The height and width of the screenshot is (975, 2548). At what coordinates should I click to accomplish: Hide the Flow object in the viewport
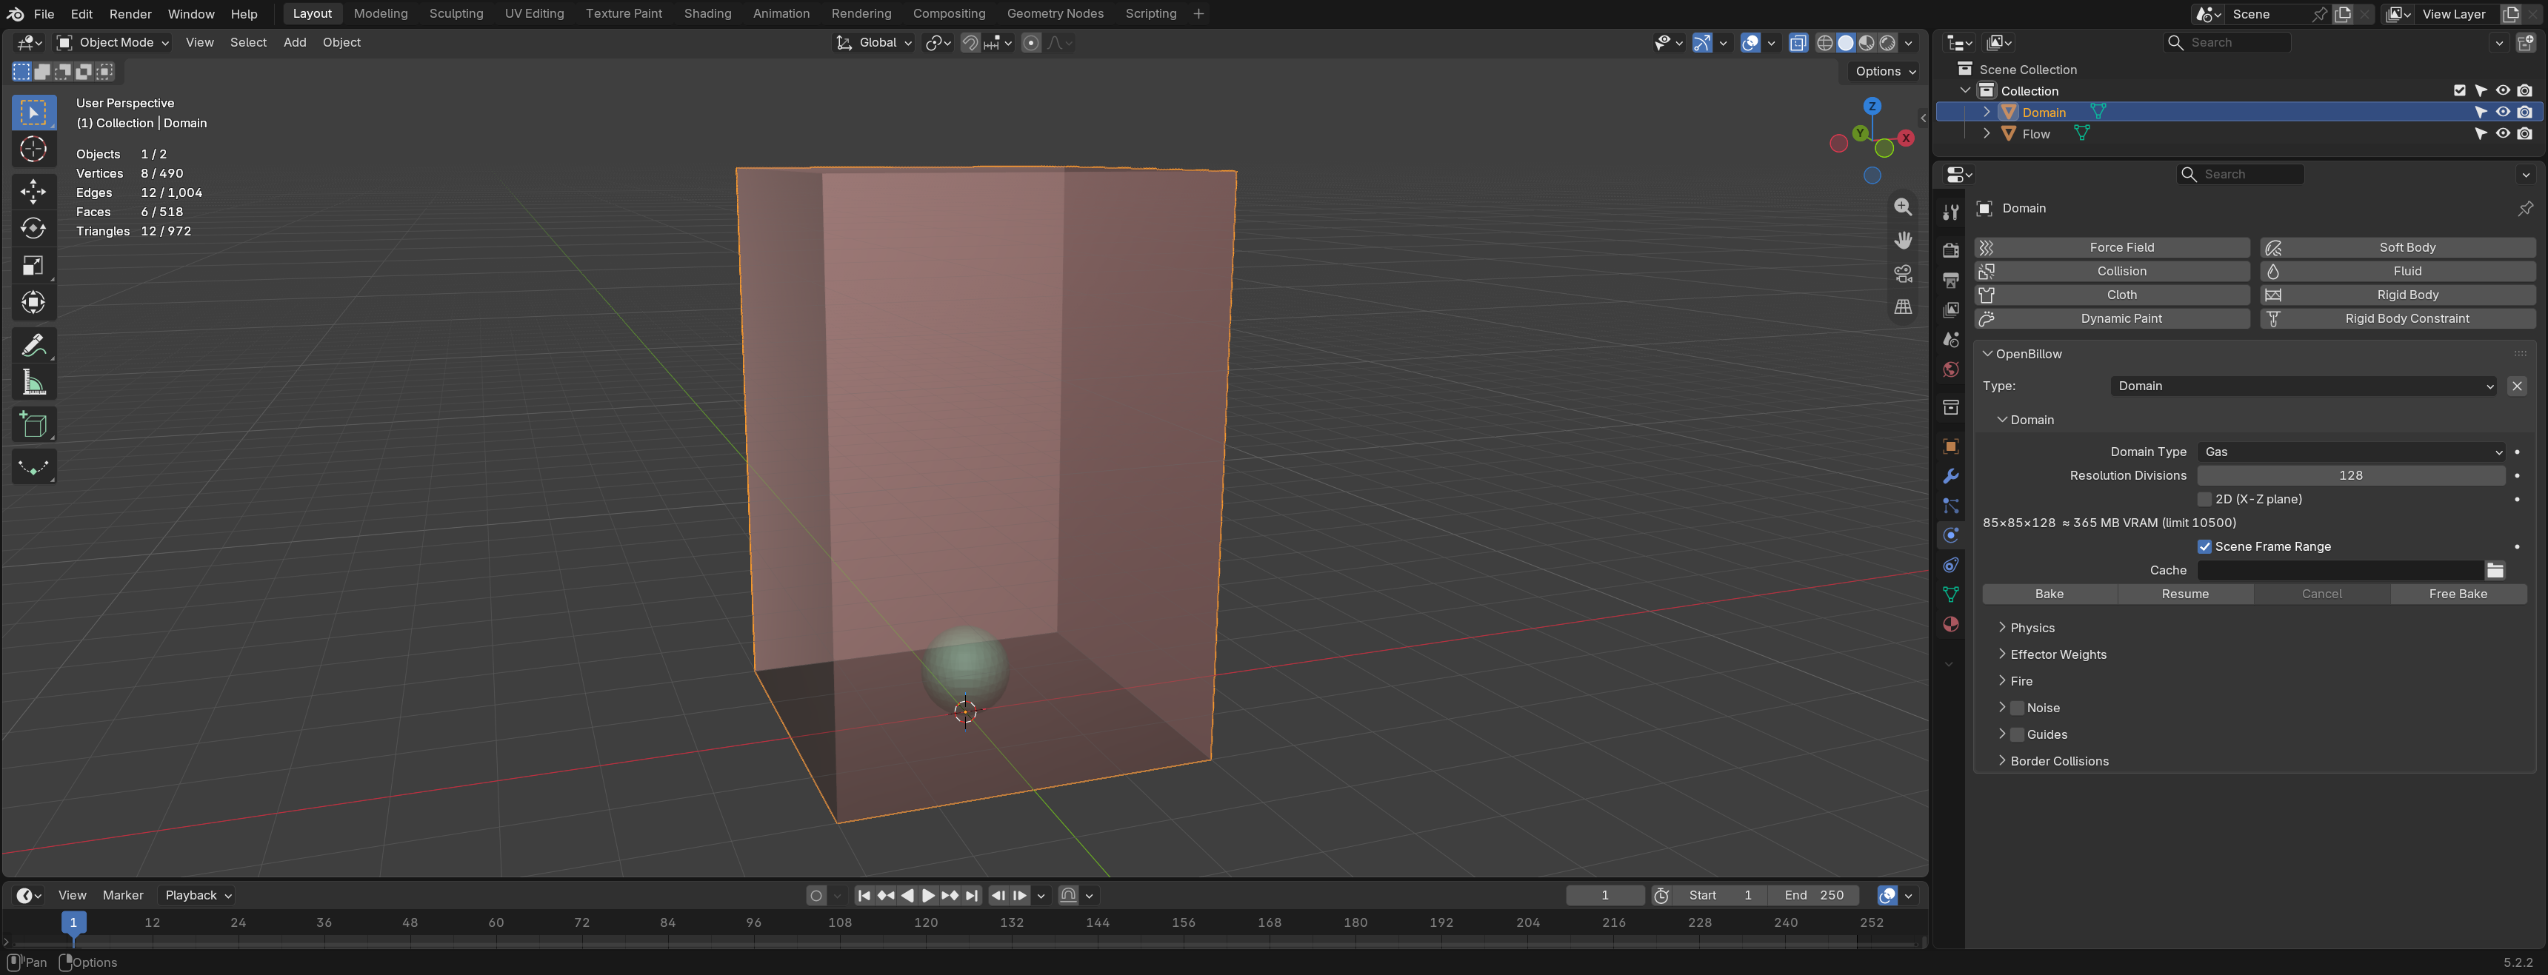[x=2504, y=133]
